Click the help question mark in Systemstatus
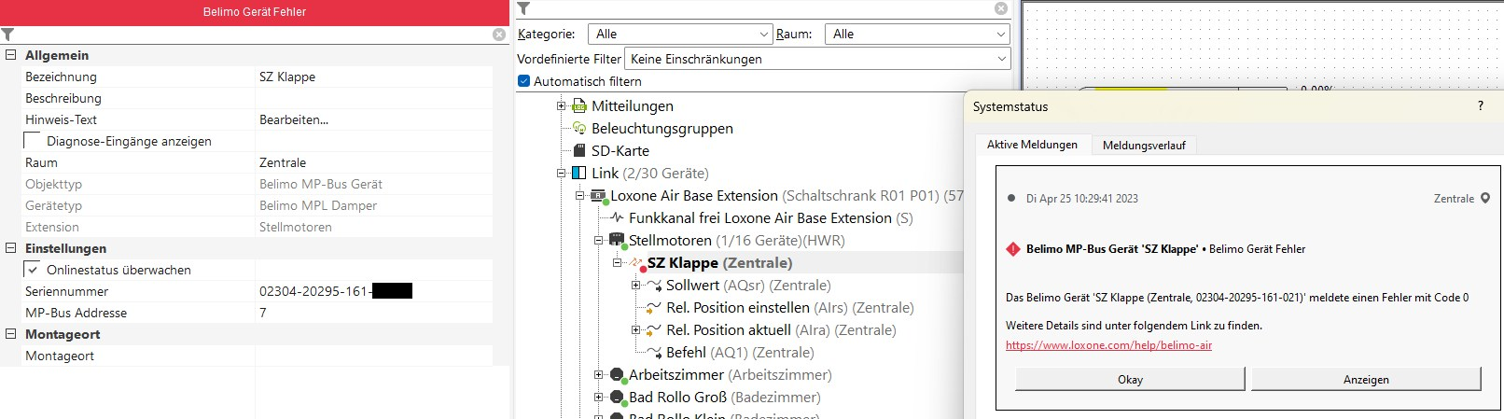Image resolution: width=1504 pixels, height=419 pixels. [x=1480, y=106]
